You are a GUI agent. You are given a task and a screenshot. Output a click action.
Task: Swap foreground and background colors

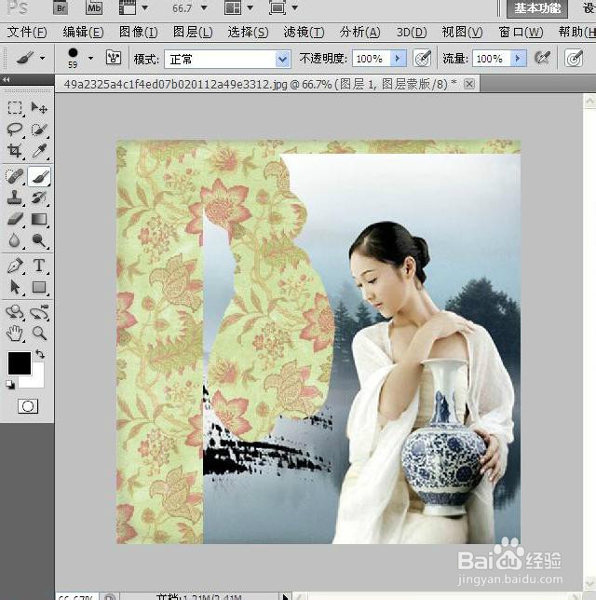coord(40,354)
